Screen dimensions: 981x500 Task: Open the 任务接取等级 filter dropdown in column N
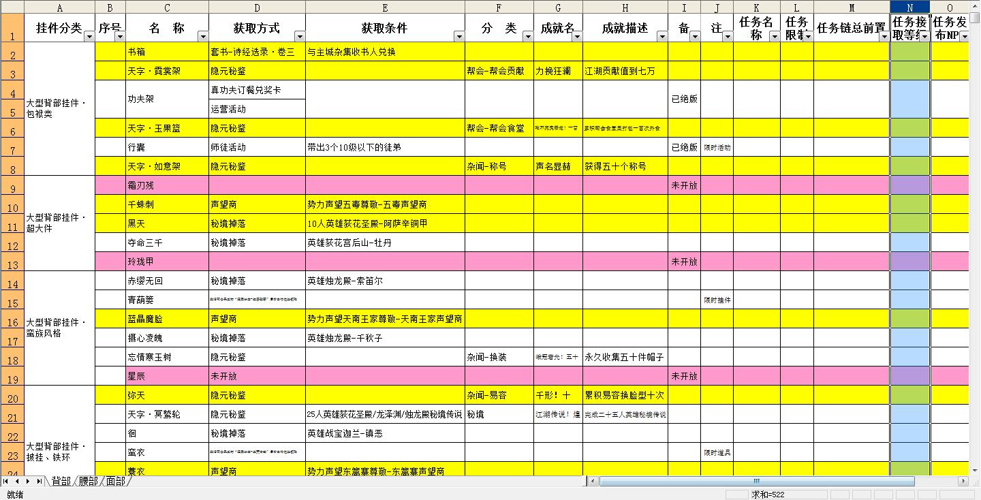pos(923,36)
